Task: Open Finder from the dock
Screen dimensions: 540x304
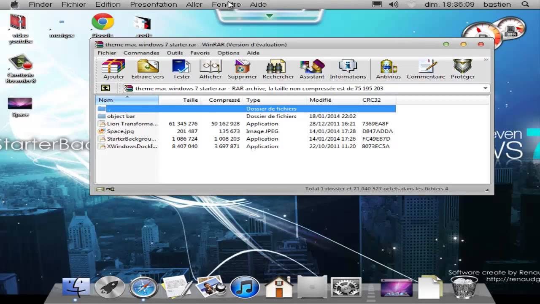Action: 76,288
